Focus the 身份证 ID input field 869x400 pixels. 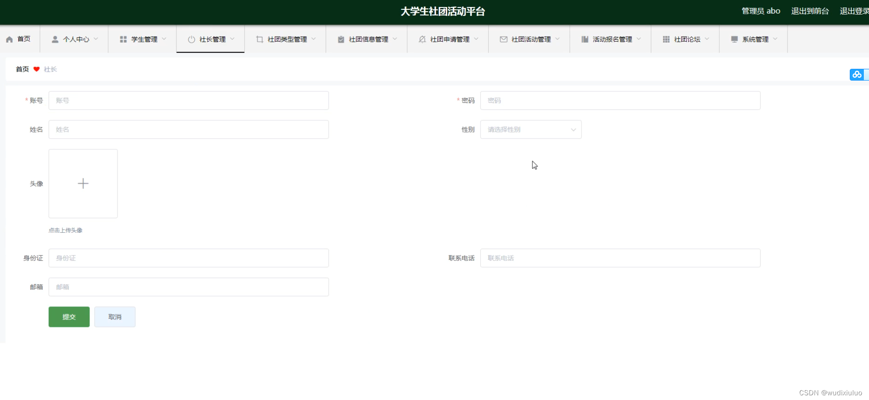click(x=189, y=258)
